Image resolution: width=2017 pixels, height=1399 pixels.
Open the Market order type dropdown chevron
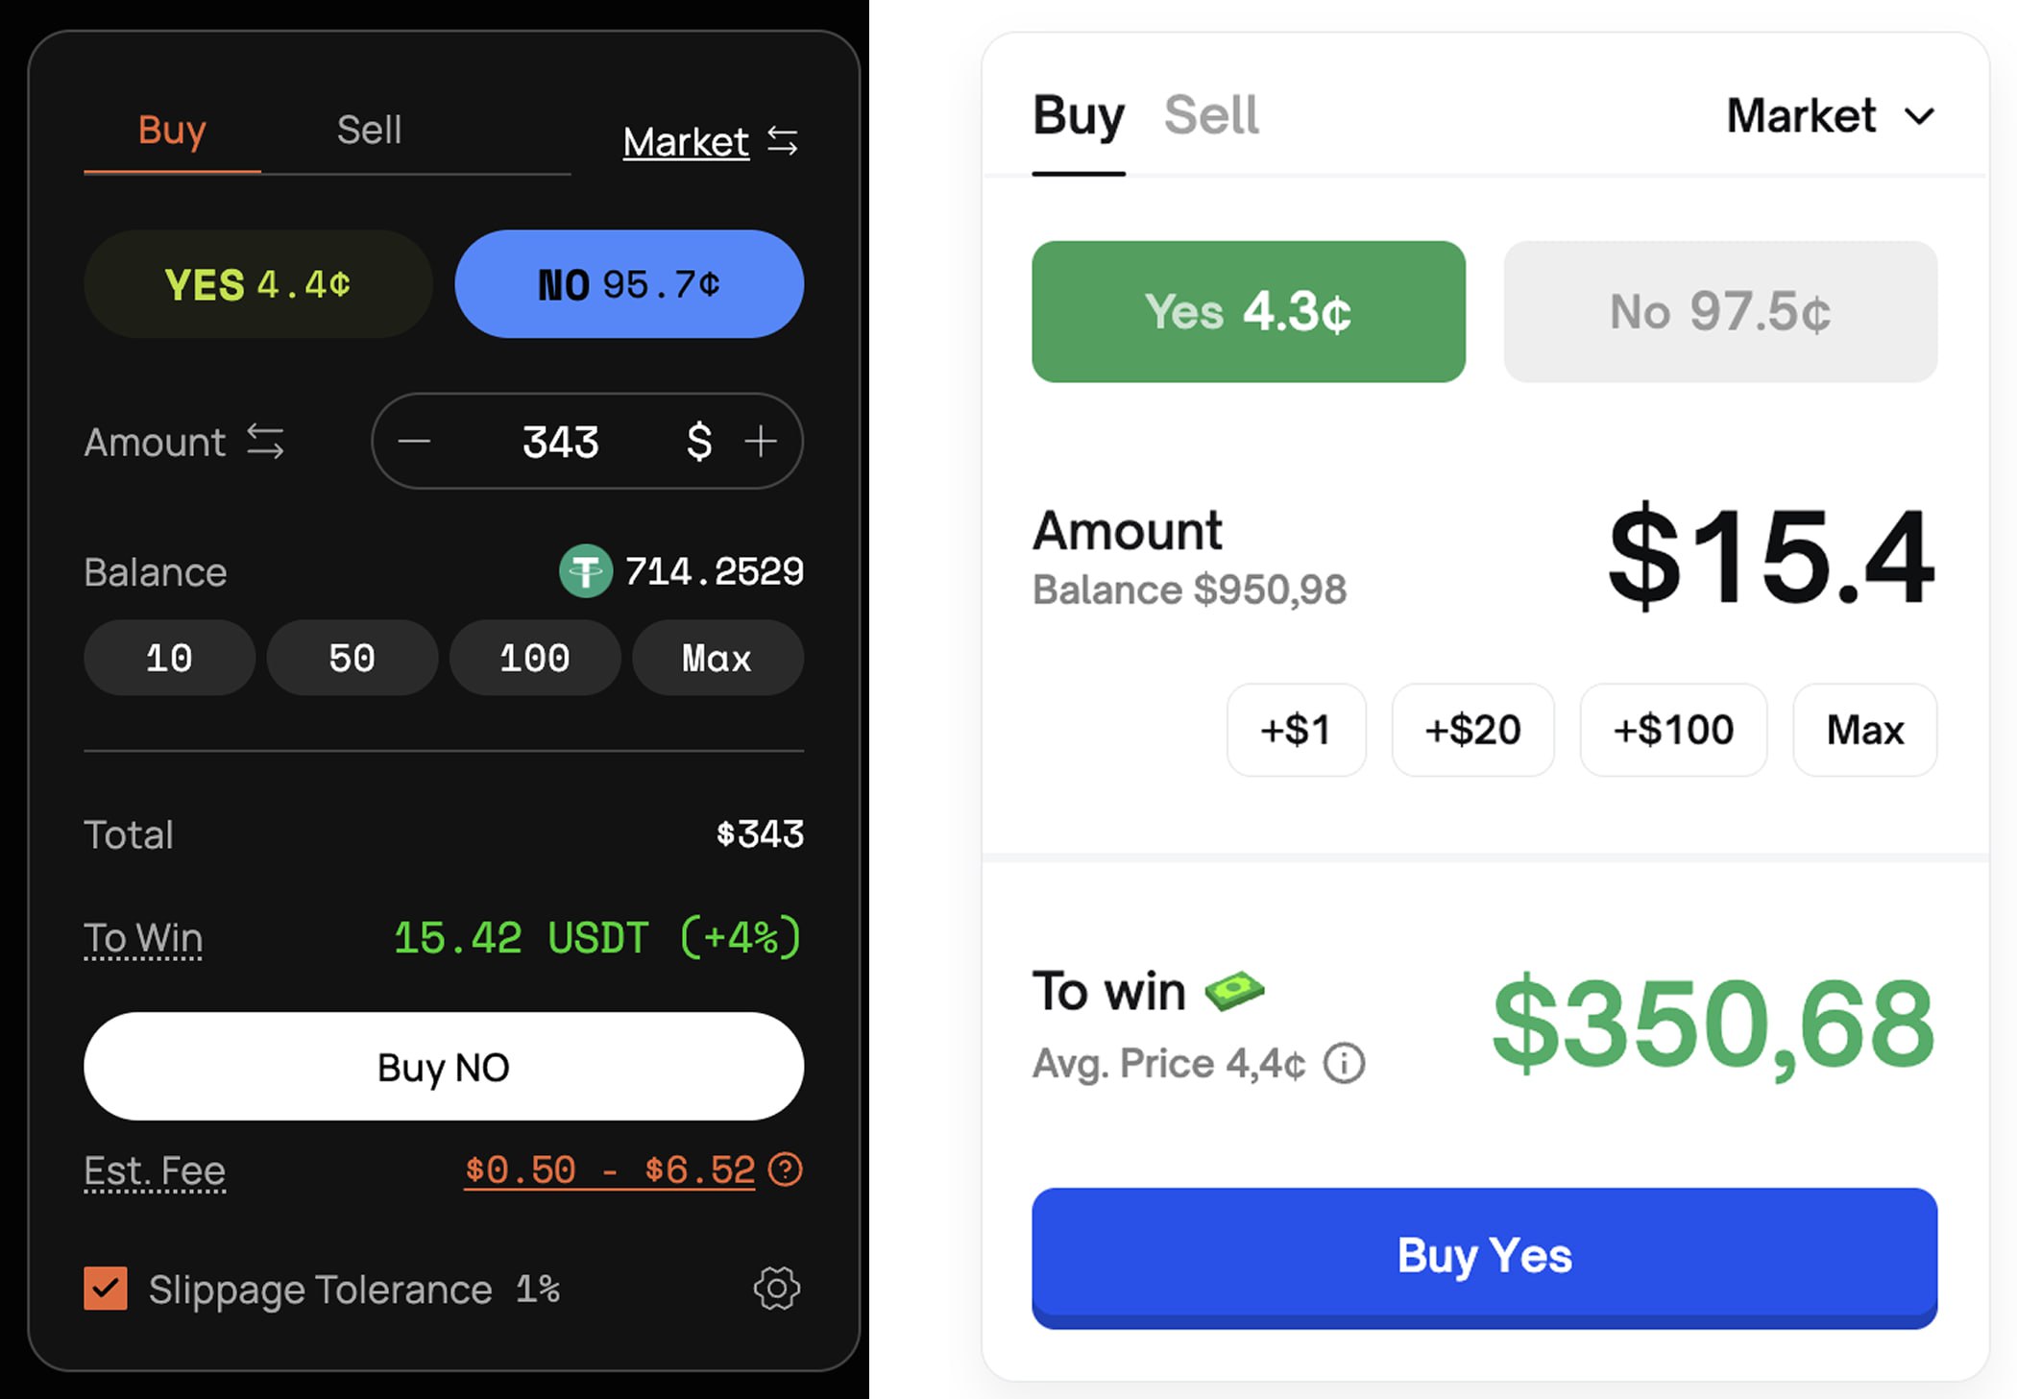point(1919,117)
